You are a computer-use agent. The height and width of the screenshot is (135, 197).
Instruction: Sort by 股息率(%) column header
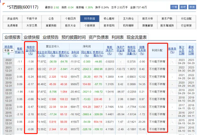[172, 50]
